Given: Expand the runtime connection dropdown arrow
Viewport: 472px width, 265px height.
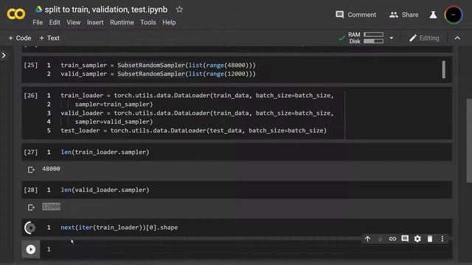Looking at the screenshot, I should [392, 38].
